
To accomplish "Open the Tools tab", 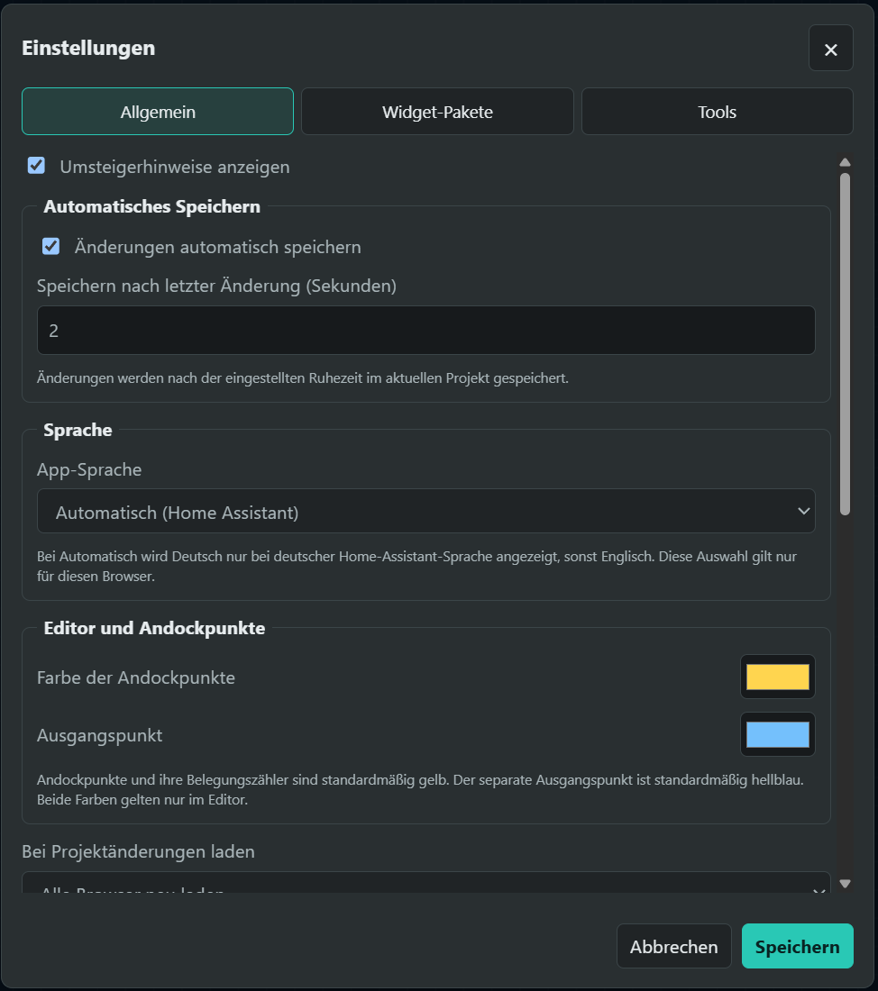I will (x=717, y=112).
